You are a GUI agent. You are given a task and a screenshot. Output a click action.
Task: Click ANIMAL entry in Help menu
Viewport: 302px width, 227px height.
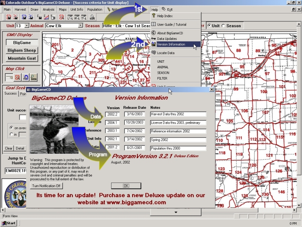[176, 67]
